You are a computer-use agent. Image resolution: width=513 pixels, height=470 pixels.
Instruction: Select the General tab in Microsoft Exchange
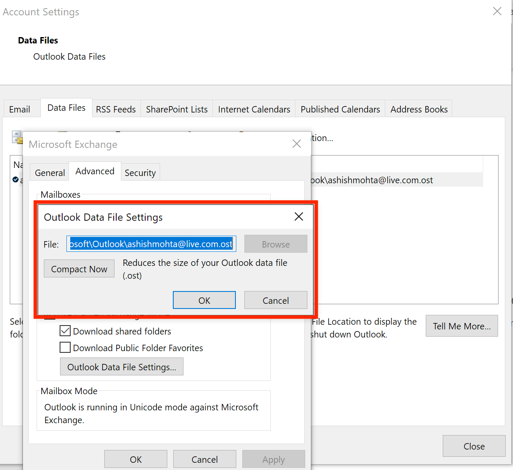coord(49,173)
